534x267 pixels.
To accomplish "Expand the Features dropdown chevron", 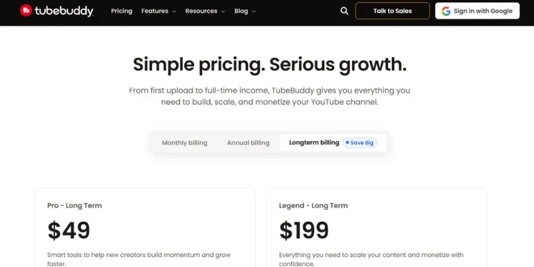I will pyautogui.click(x=174, y=11).
